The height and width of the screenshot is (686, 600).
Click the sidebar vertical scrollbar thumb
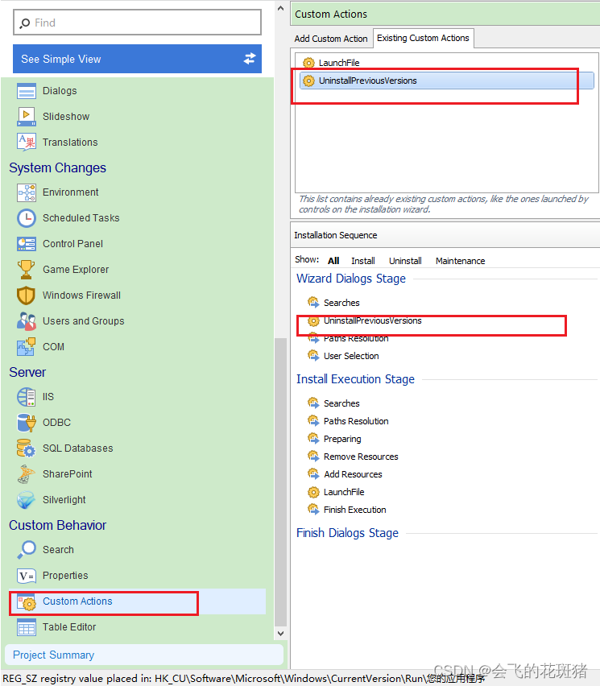[x=280, y=482]
